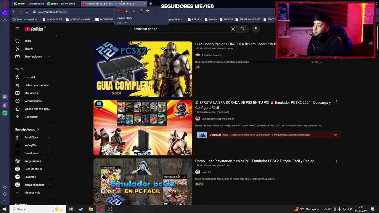Go forward with the browser forward arrow
The image size is (379, 213).
coord(21,12)
